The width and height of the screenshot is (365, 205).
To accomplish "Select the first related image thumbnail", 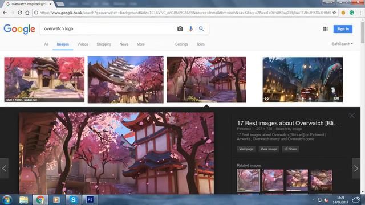I will [249, 180].
